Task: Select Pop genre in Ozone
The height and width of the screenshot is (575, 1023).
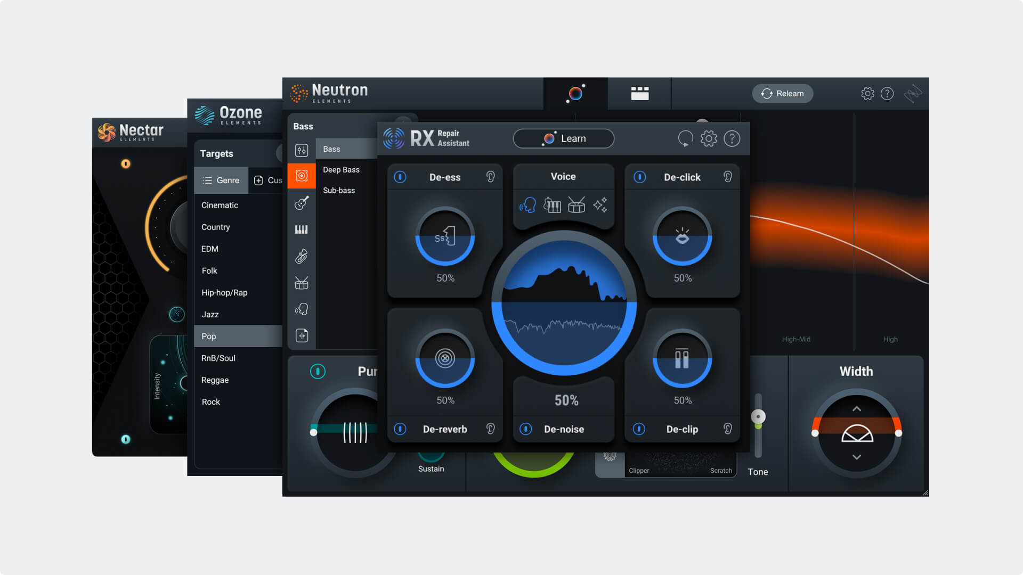Action: pos(238,336)
